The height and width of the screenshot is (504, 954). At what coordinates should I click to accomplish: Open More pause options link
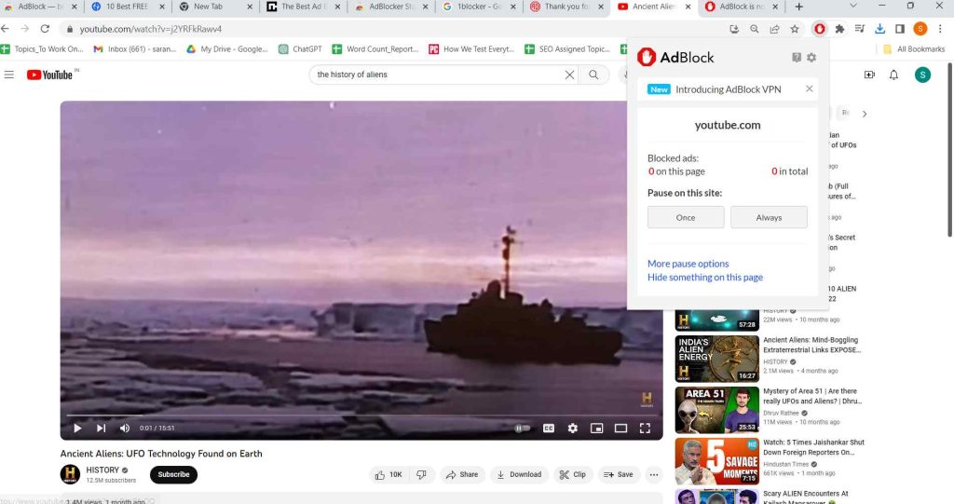click(x=688, y=264)
